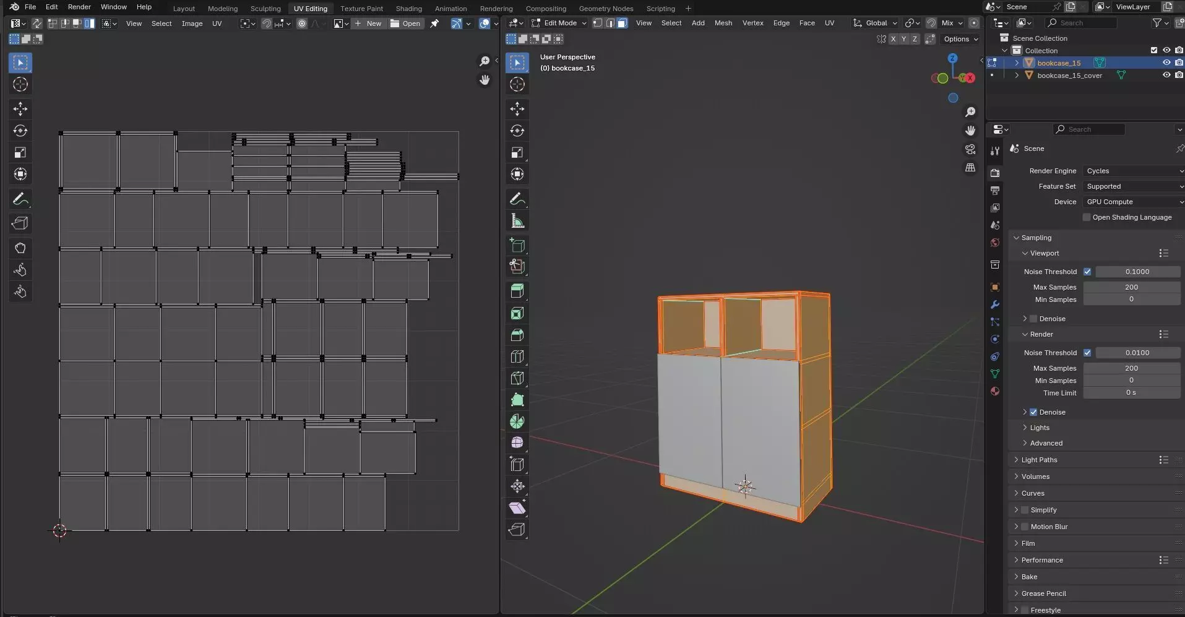1185x617 pixels.
Task: Select the Shear tool
Action: (517, 507)
